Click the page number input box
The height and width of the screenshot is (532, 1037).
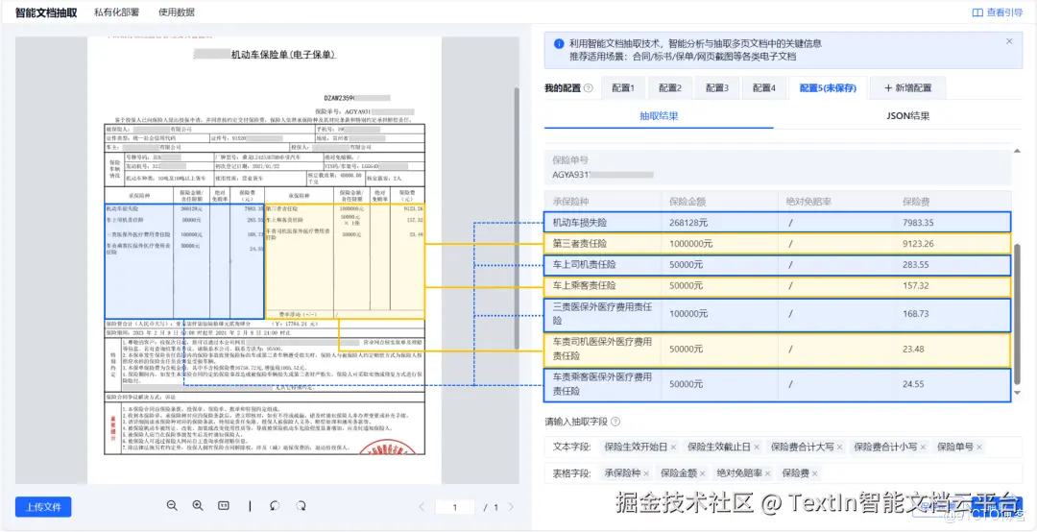(455, 507)
